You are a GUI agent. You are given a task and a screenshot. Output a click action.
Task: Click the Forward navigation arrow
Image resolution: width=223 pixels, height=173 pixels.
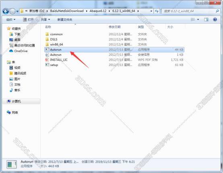click(x=12, y=11)
